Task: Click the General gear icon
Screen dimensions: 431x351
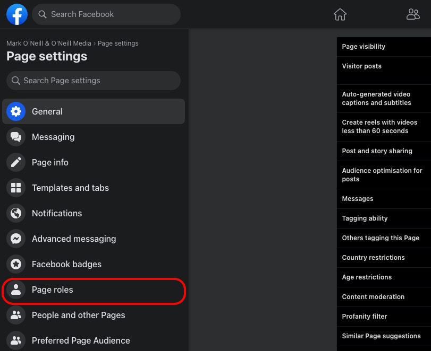Action: tap(16, 112)
